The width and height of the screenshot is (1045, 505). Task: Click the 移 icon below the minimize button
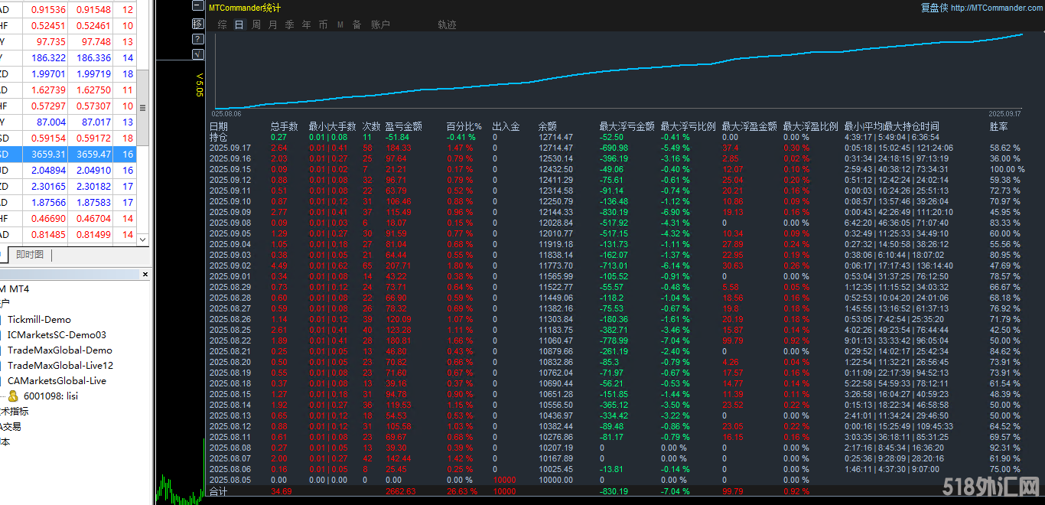(x=197, y=23)
